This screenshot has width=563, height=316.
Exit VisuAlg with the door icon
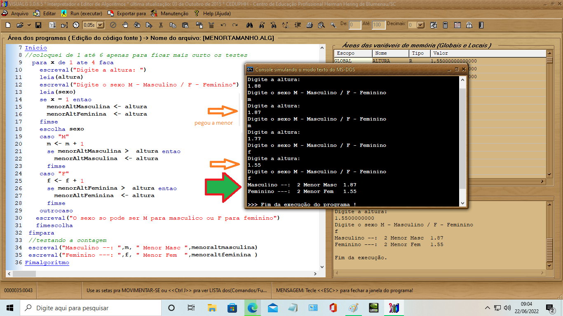(481, 25)
